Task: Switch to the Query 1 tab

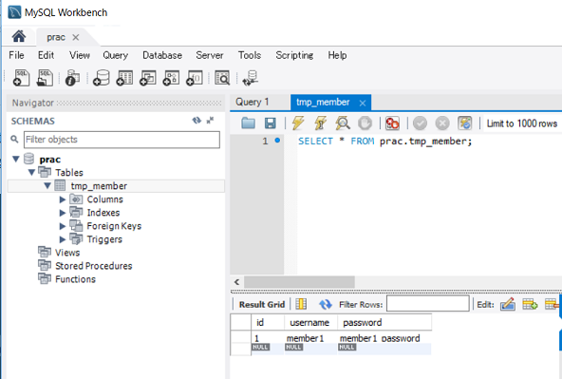Action: (253, 102)
